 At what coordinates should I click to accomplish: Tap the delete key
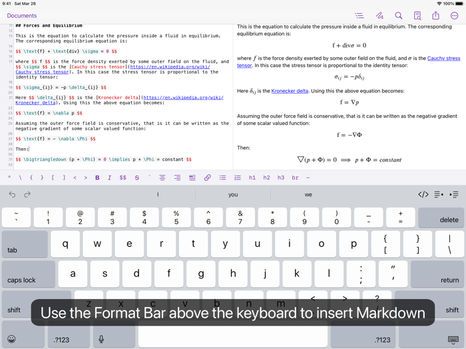point(441,217)
